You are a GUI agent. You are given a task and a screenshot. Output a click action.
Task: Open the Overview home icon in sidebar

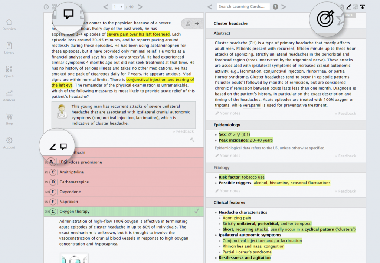point(9,24)
